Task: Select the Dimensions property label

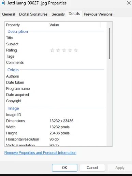Action: [x=15, y=121]
